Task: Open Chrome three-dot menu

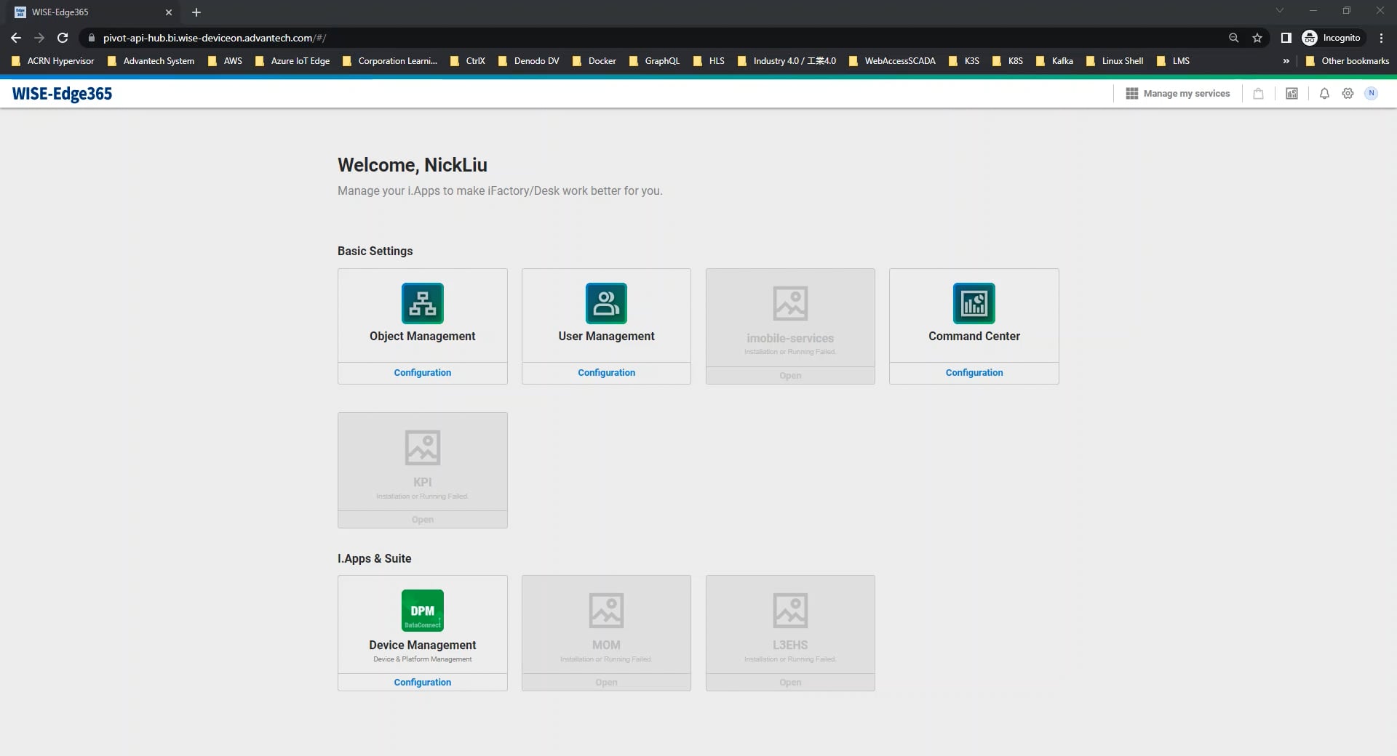Action: point(1381,38)
